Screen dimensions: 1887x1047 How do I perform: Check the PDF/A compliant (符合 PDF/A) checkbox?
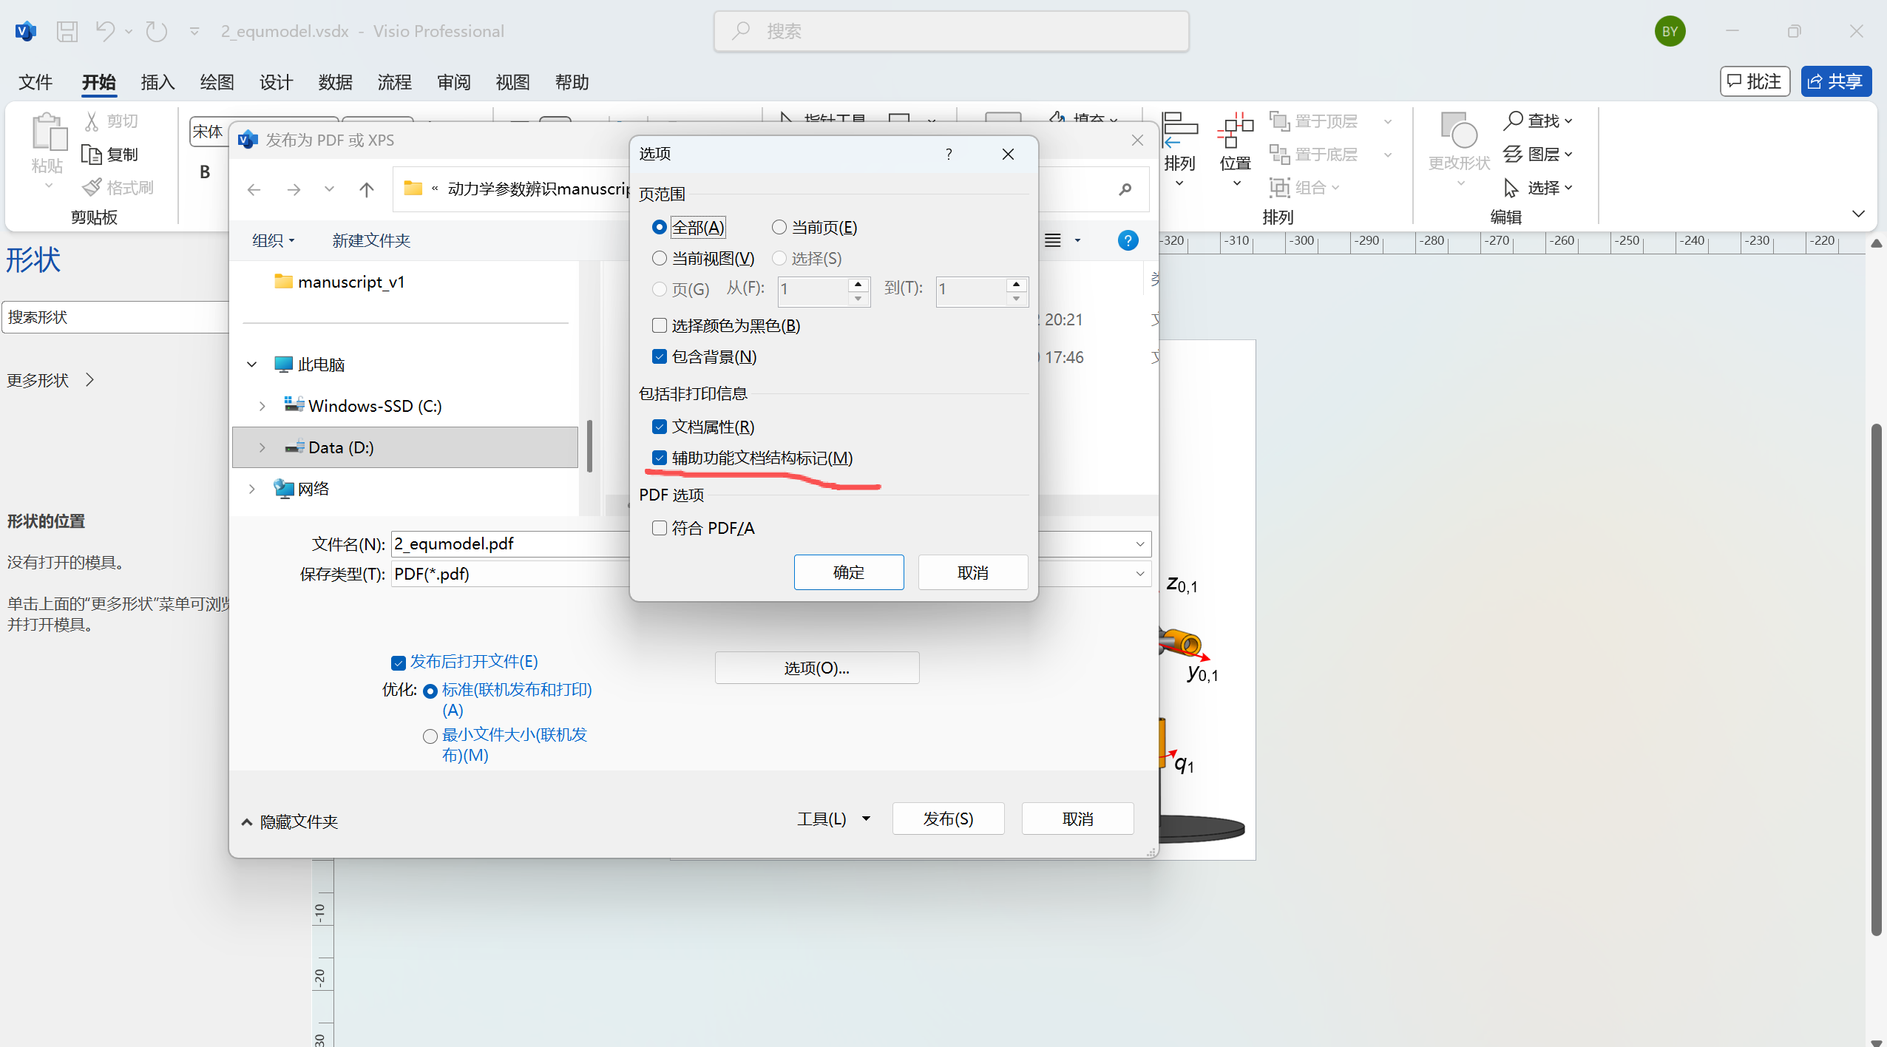pos(660,528)
